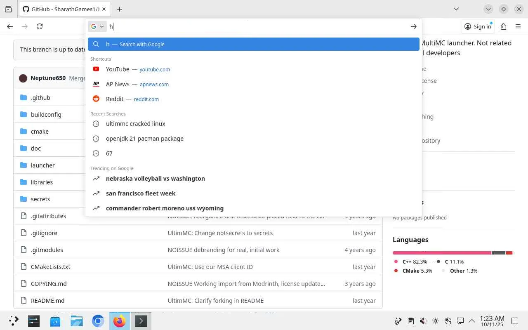The height and width of the screenshot is (330, 528).
Task: Click the C 11.1% language entry
Action: (450, 262)
